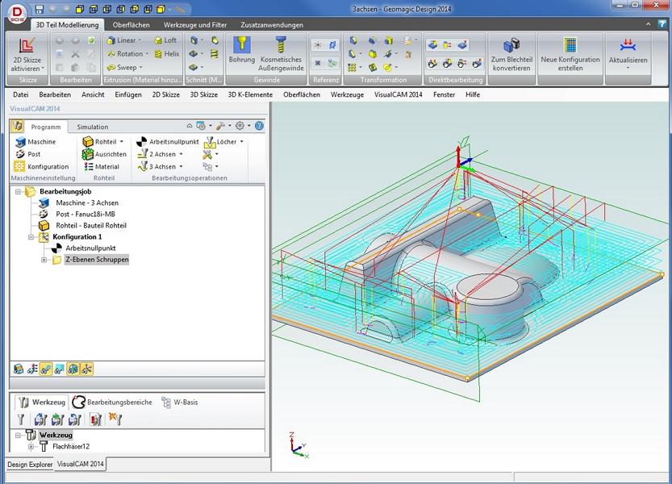
Task: Click the Material tool in Rohteil group
Action: (102, 167)
